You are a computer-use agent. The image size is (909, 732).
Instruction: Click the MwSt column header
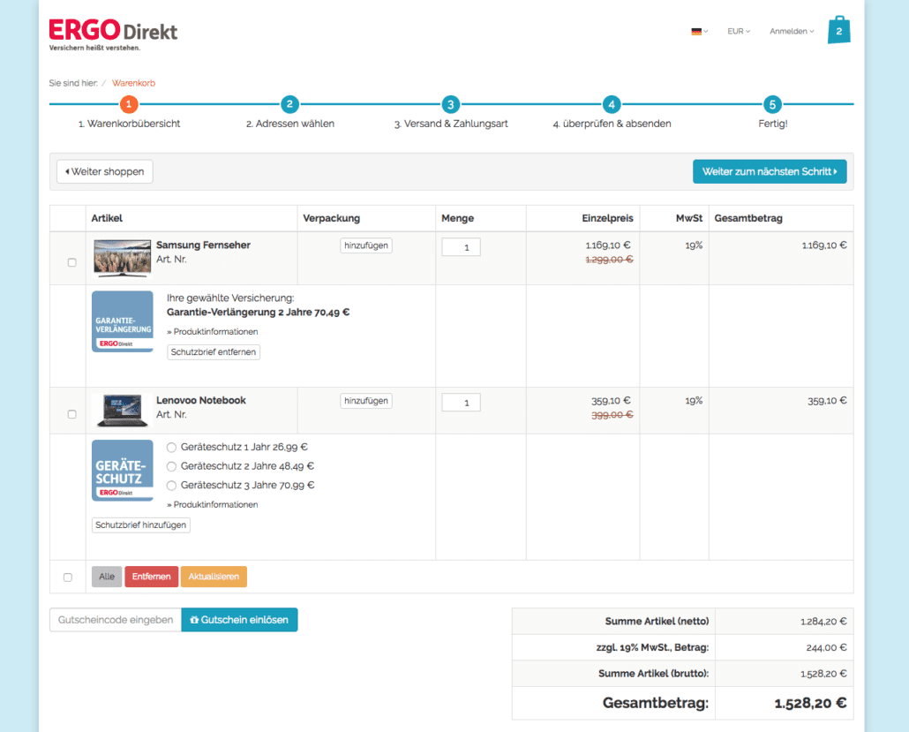688,218
